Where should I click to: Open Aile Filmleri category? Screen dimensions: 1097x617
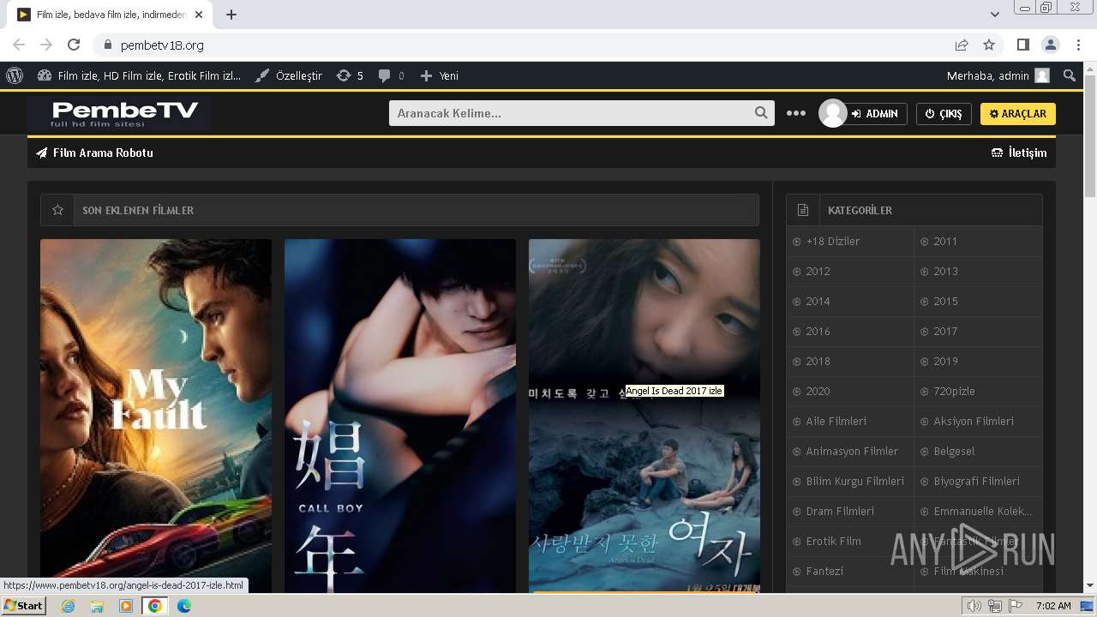click(x=836, y=422)
